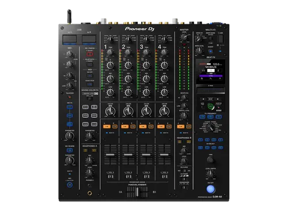Click the LEVEL/DEPTH knob
The height and width of the screenshot is (211, 288).
point(210,174)
